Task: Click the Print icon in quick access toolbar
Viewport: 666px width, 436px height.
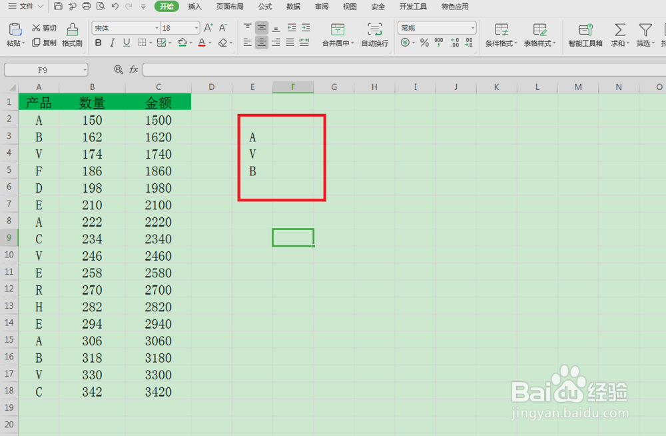Action: pos(86,7)
